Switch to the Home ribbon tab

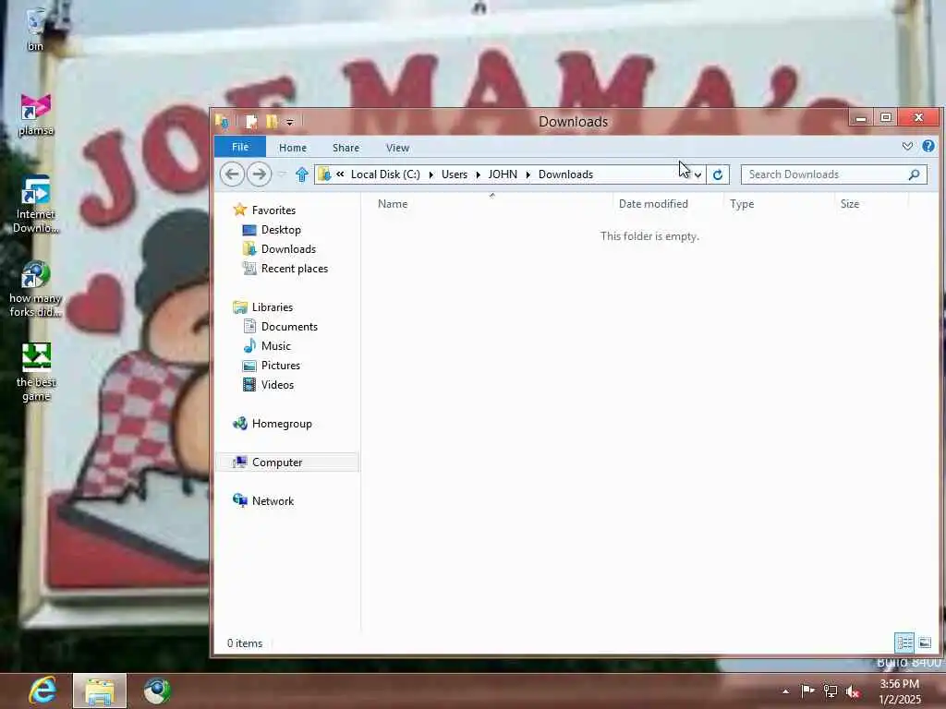(x=293, y=147)
